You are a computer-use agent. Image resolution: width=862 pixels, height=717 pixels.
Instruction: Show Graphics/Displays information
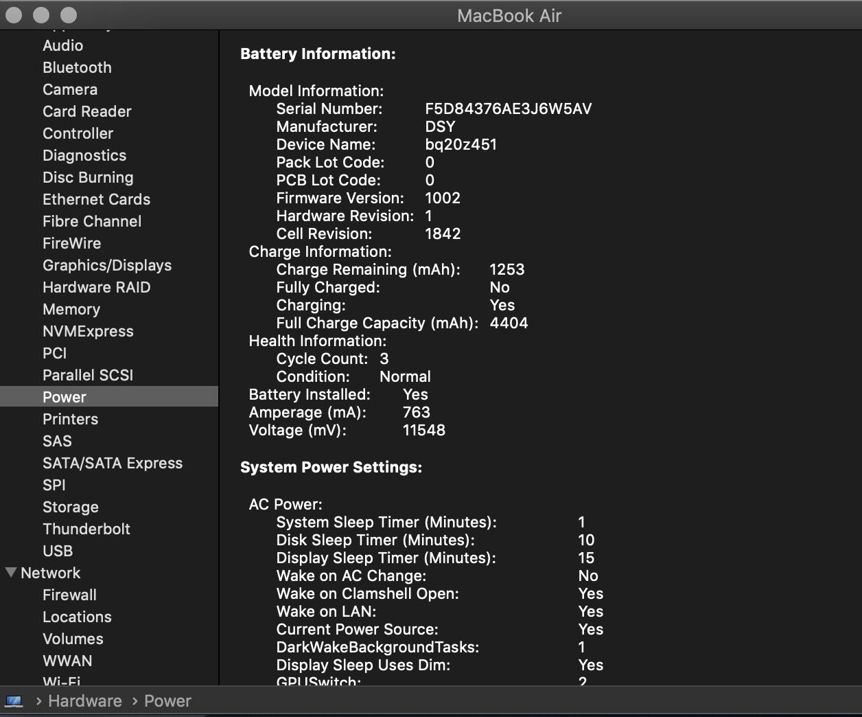107,265
